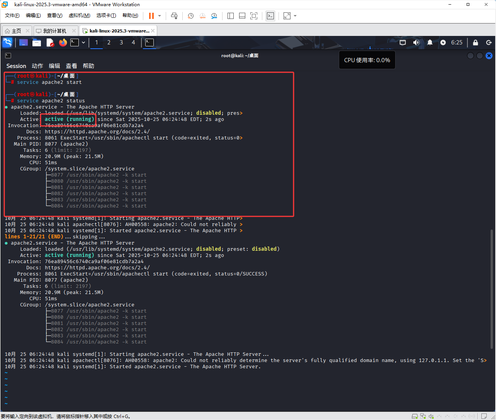Toggle console view in VMware toolbar
Viewport: 496px width, 420px height.
pyautogui.click(x=270, y=16)
